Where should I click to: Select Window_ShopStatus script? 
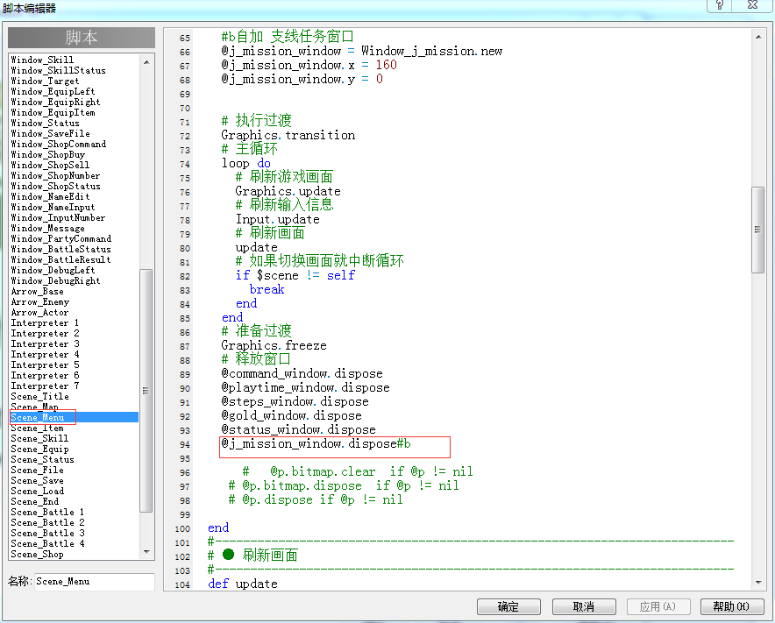click(55, 187)
